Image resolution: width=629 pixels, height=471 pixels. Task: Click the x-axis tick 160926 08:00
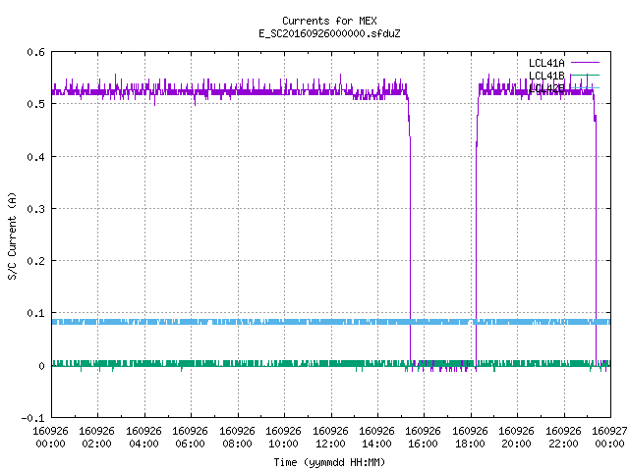pyautogui.click(x=237, y=437)
